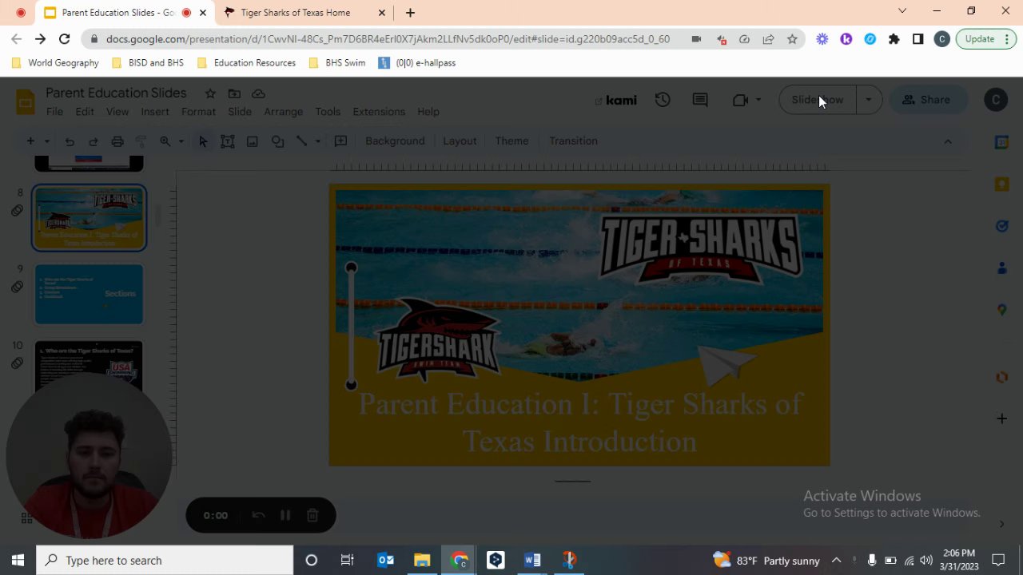Collapse the toolbar with the chevron up
This screenshot has height=575, width=1023.
click(948, 141)
